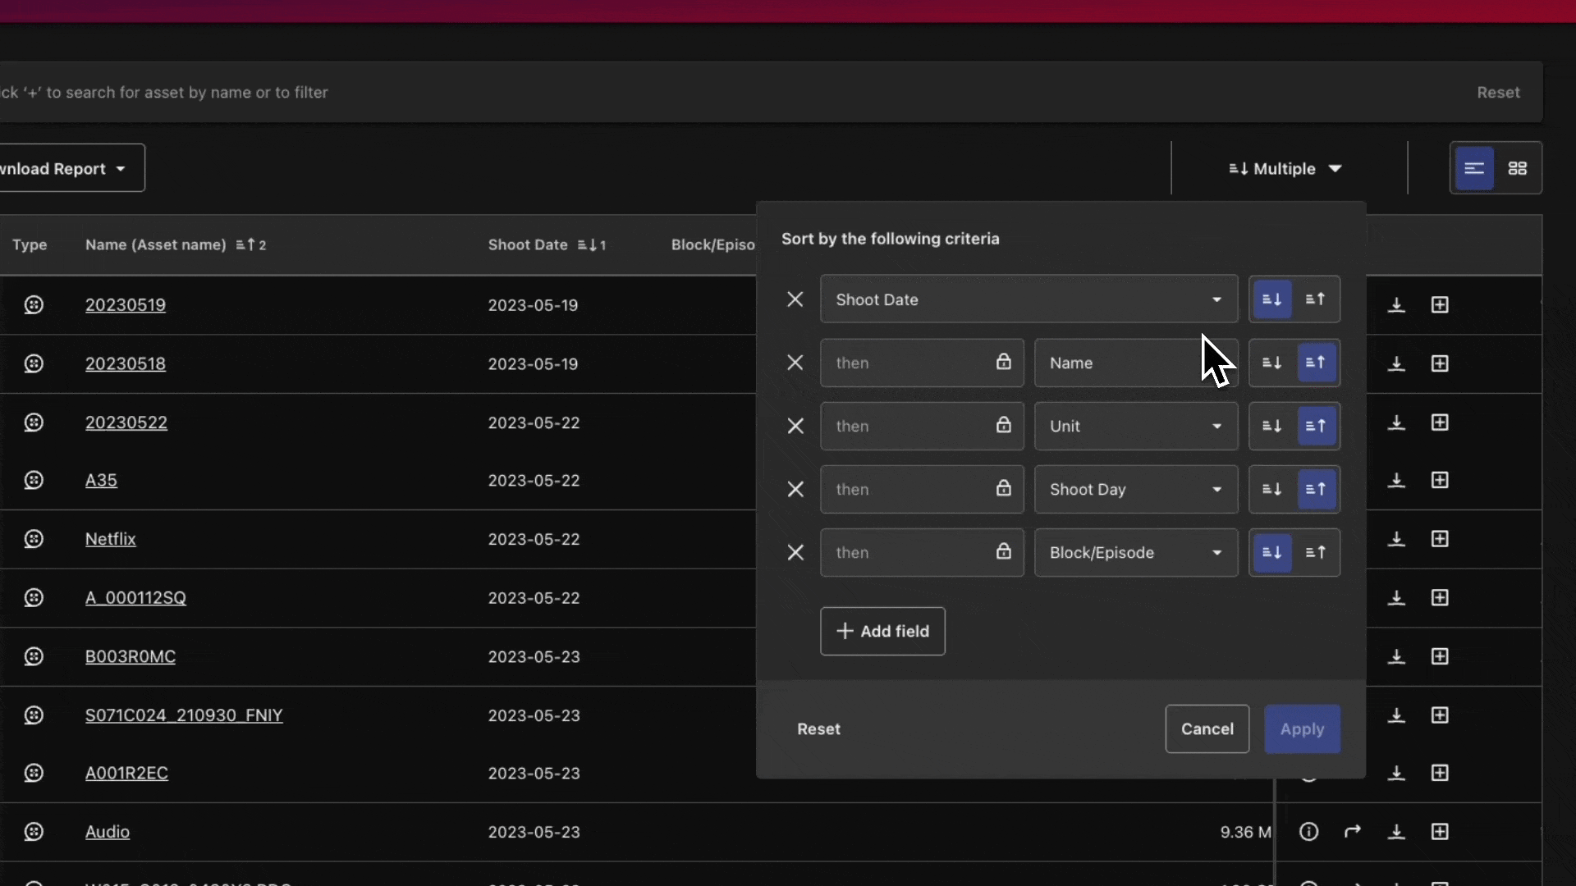Add 20230519 to collection
1576x886 pixels.
(1440, 305)
